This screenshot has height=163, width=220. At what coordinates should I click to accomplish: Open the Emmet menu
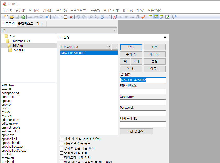tap(128, 11)
